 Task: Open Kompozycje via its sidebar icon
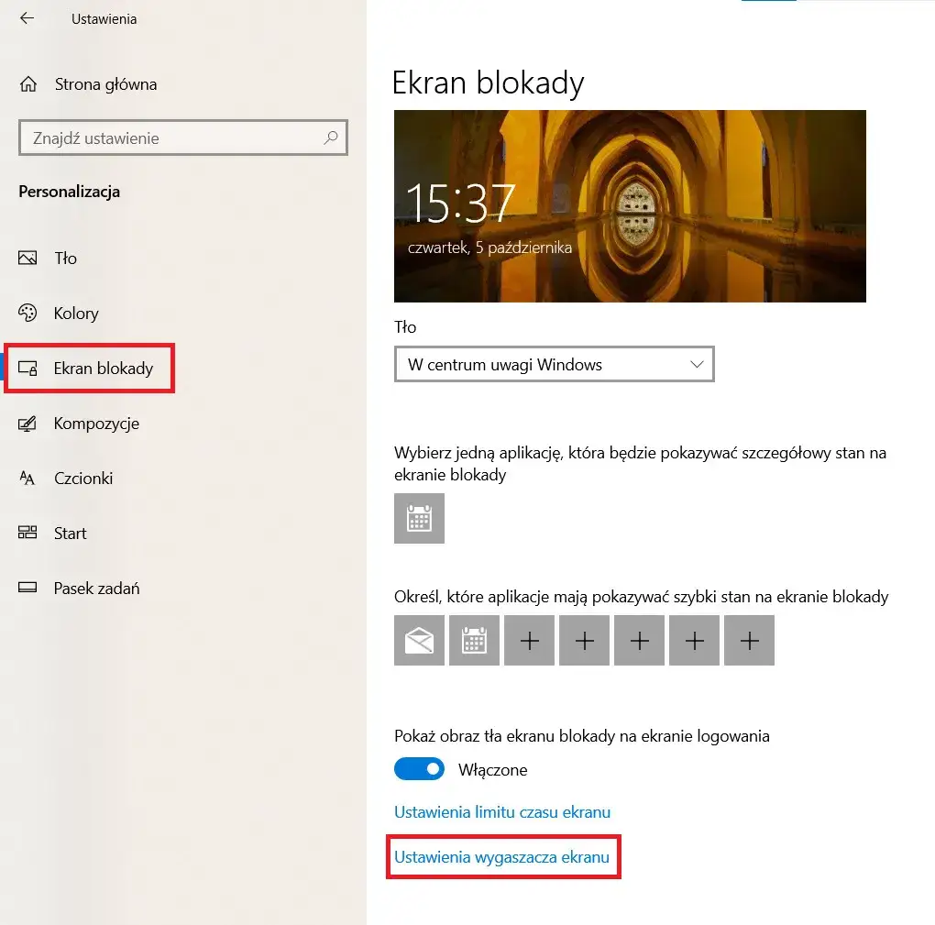[x=27, y=423]
